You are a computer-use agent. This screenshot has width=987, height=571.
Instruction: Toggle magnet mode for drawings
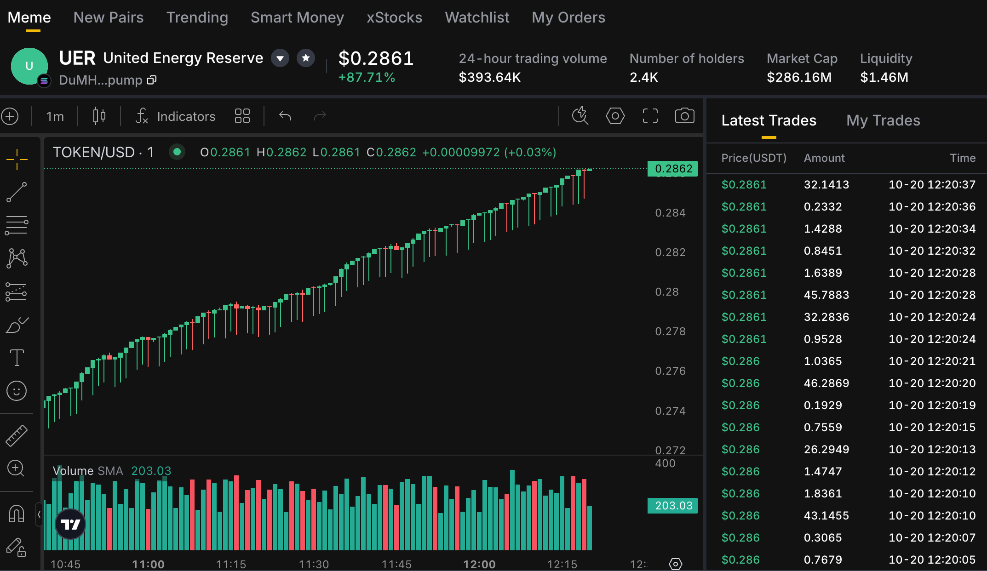coord(17,514)
